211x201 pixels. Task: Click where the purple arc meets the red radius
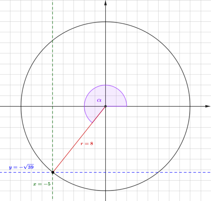[x=92, y=123]
